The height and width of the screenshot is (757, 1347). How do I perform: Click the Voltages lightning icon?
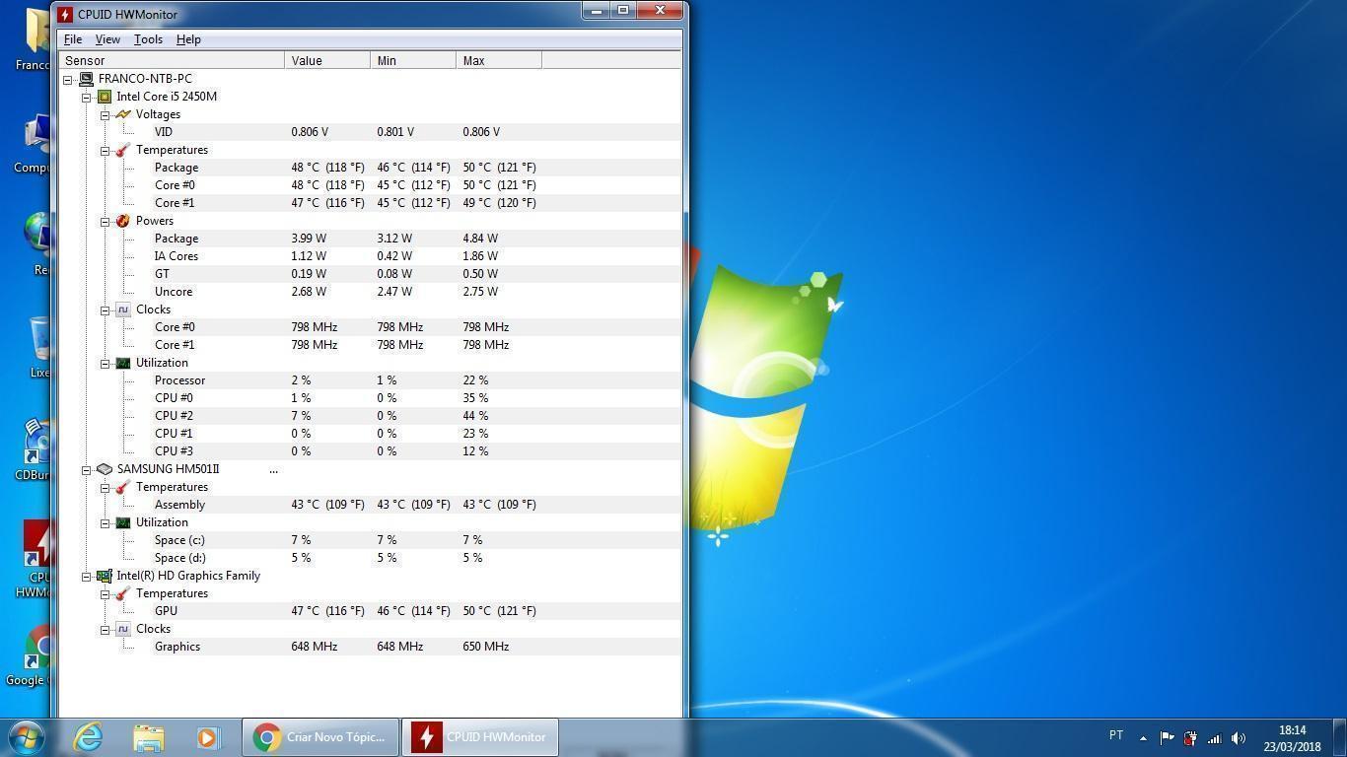click(x=122, y=114)
